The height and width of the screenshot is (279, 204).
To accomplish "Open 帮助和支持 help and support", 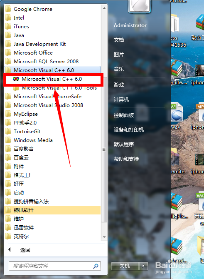I will (x=126, y=159).
